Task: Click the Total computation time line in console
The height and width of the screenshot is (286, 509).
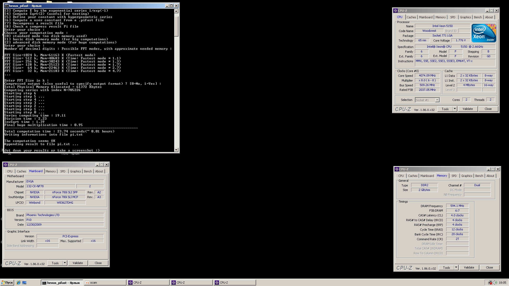Action: point(59,131)
